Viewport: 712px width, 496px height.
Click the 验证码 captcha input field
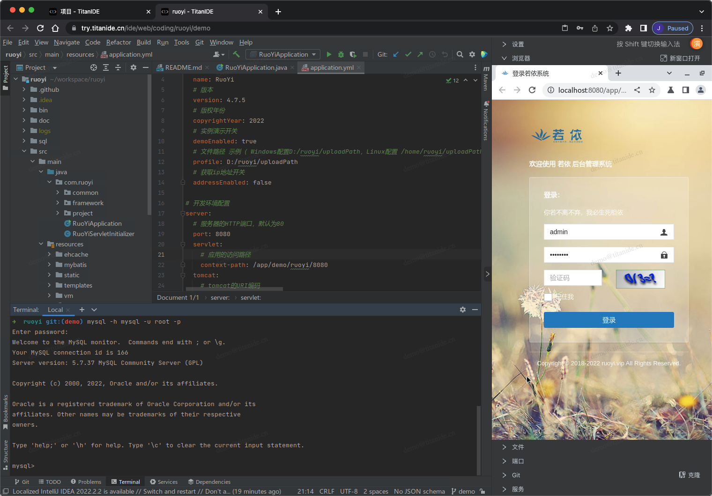click(x=572, y=278)
